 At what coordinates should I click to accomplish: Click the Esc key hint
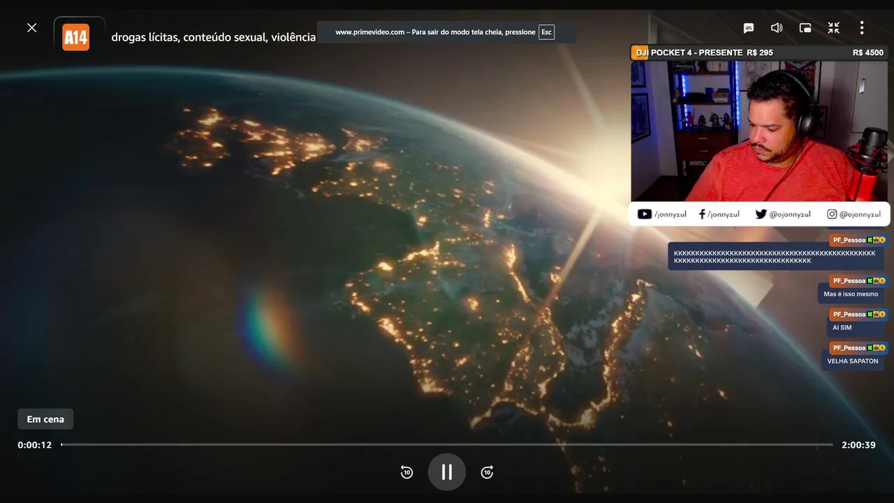tap(546, 32)
